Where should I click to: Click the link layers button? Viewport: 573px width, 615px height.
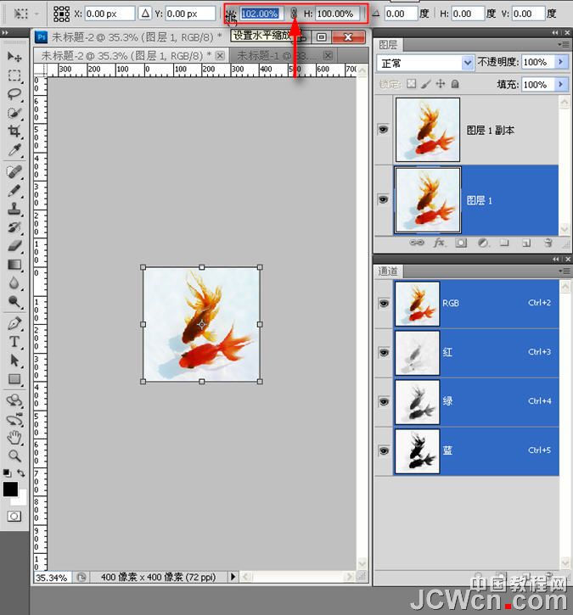click(417, 243)
